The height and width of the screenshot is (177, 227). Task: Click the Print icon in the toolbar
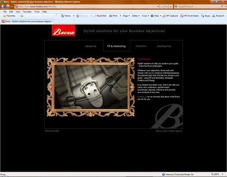point(110,16)
